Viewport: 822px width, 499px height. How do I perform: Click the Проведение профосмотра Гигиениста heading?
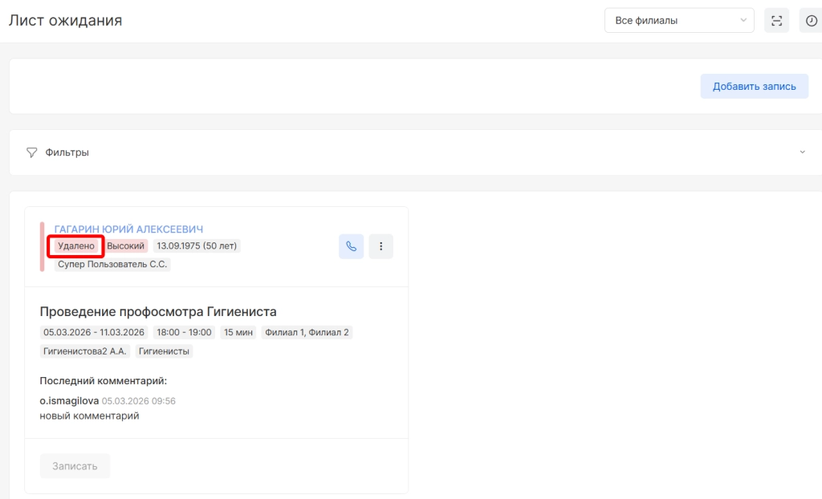158,311
